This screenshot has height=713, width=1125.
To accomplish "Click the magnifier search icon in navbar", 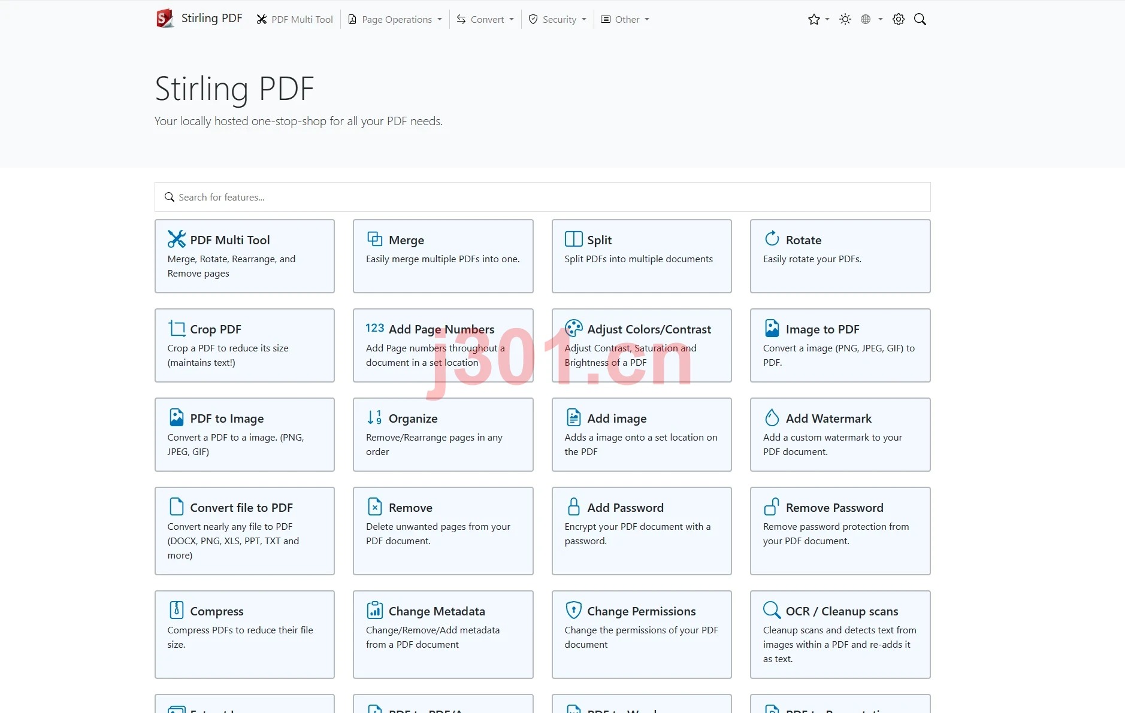I will (x=920, y=19).
